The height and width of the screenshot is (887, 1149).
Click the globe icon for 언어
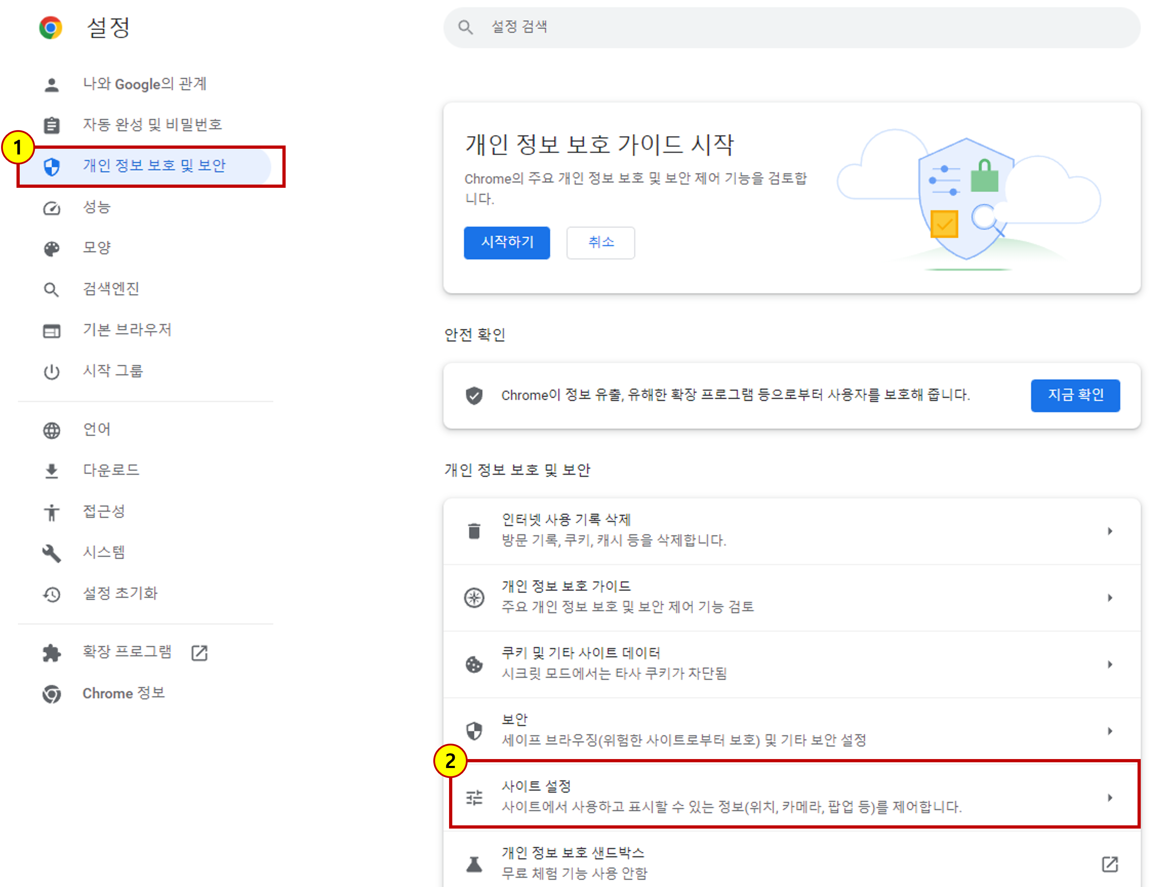point(52,430)
